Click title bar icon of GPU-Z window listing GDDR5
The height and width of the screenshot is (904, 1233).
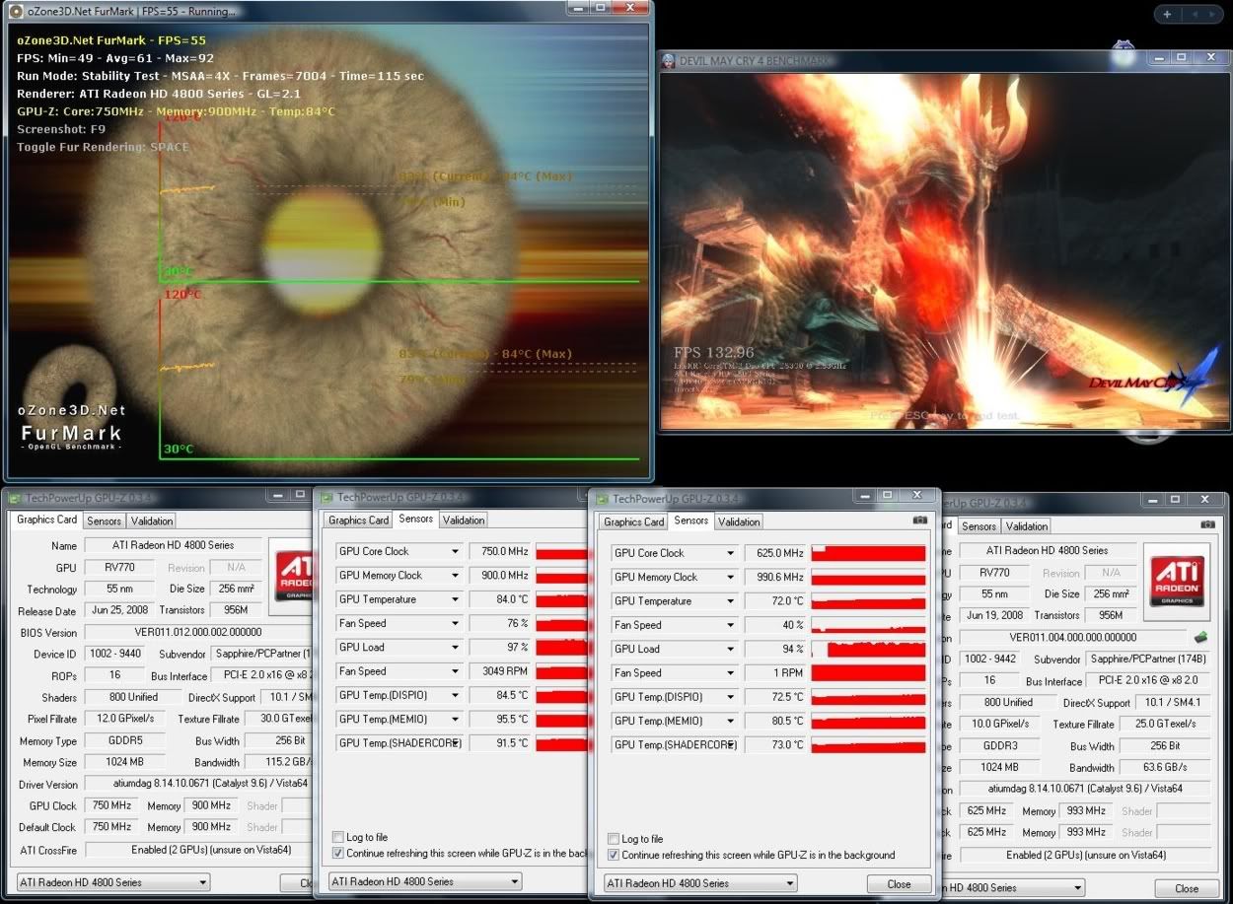pyautogui.click(x=17, y=498)
